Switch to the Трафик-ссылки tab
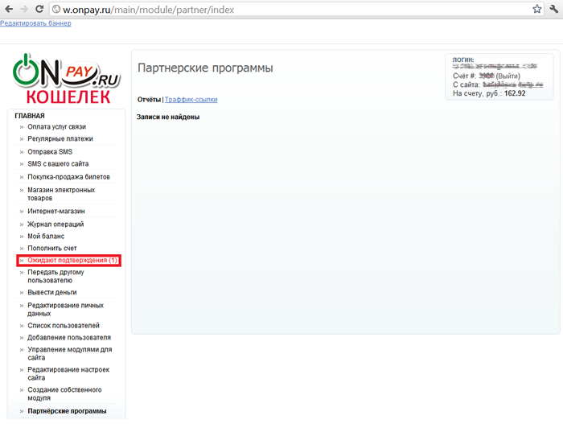 click(x=191, y=100)
